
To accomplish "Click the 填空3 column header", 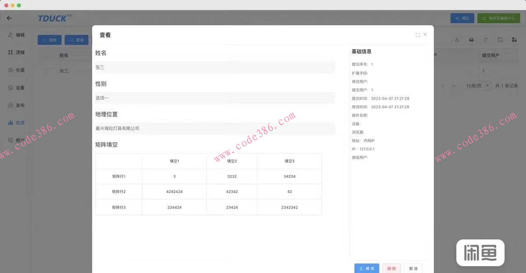I will click(x=289, y=161).
